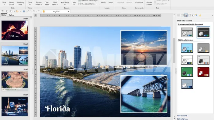The height and width of the screenshot is (120, 214).
Task: Open file folder icon
Action: (17, 11)
